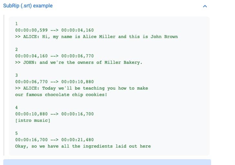
Task: Click timestamp 00:00:10,880 --> 00:00:16,700
Action: (x=55, y=114)
